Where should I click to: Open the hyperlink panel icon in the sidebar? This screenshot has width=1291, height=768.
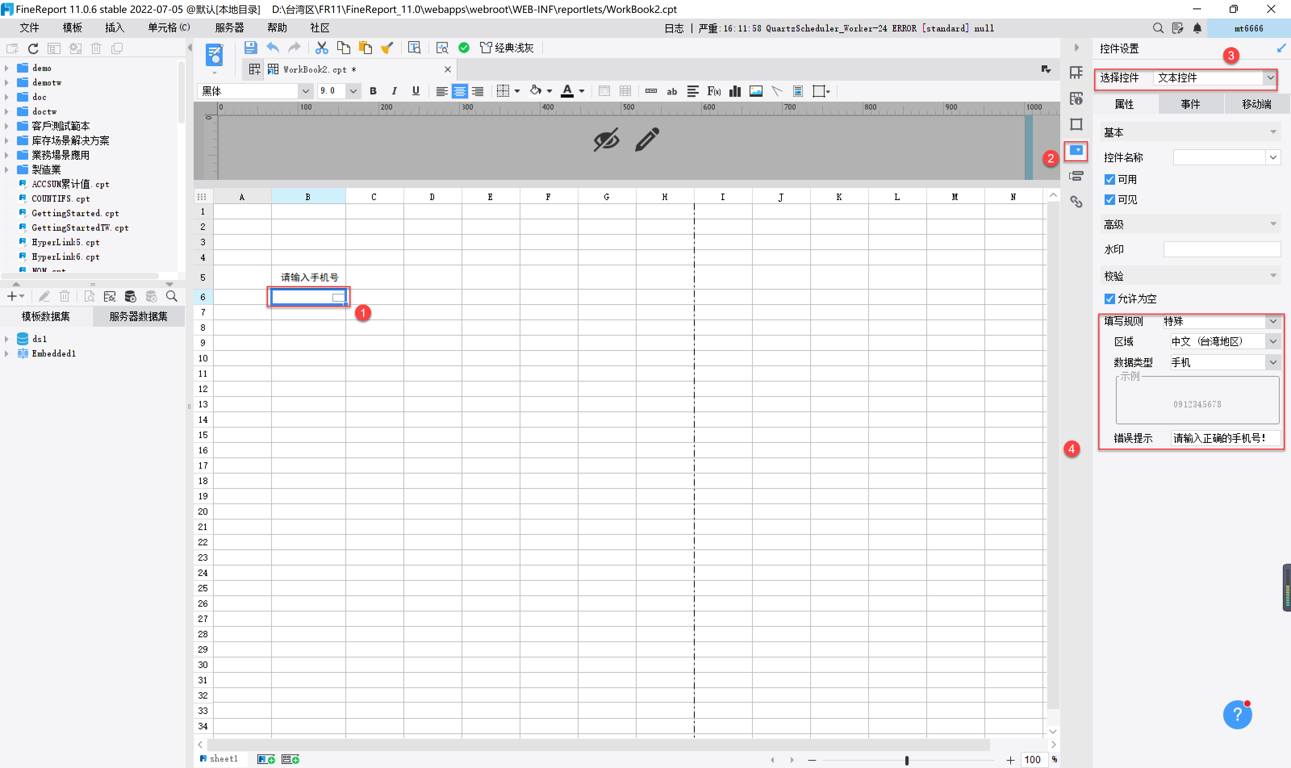point(1076,202)
